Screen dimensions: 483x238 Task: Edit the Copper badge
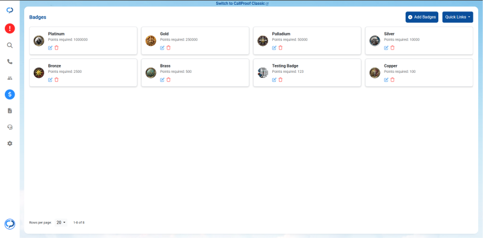point(386,80)
